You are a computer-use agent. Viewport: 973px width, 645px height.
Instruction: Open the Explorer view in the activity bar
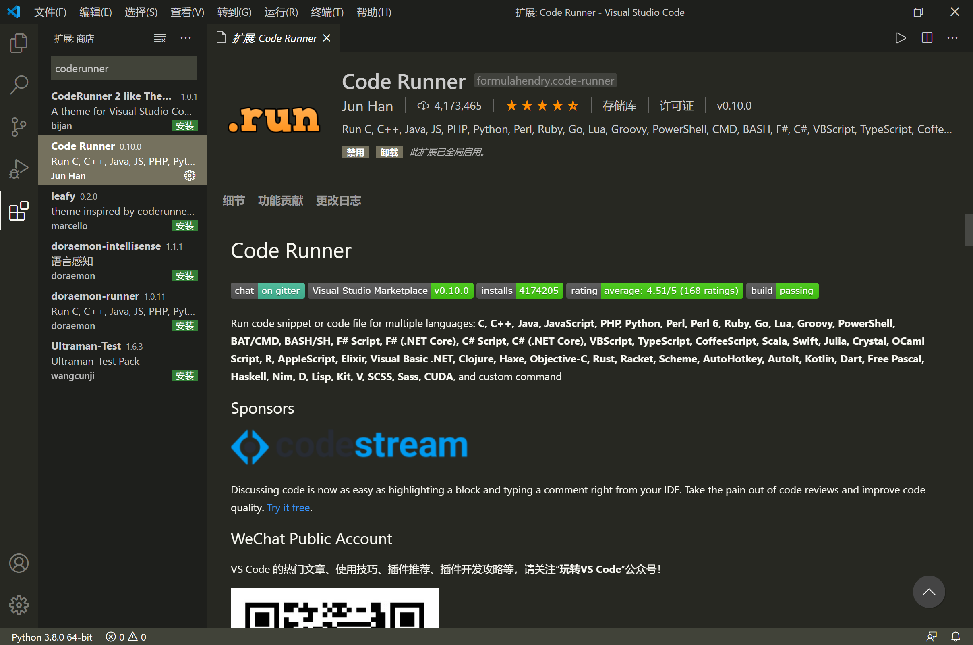pyautogui.click(x=19, y=43)
